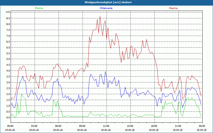Click the 3,5 y-axis value
The image size is (213, 133).
point(8,77)
